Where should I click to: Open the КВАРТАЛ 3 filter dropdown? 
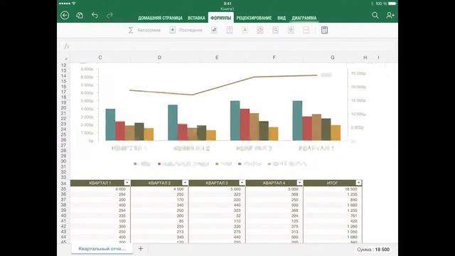[x=242, y=183]
